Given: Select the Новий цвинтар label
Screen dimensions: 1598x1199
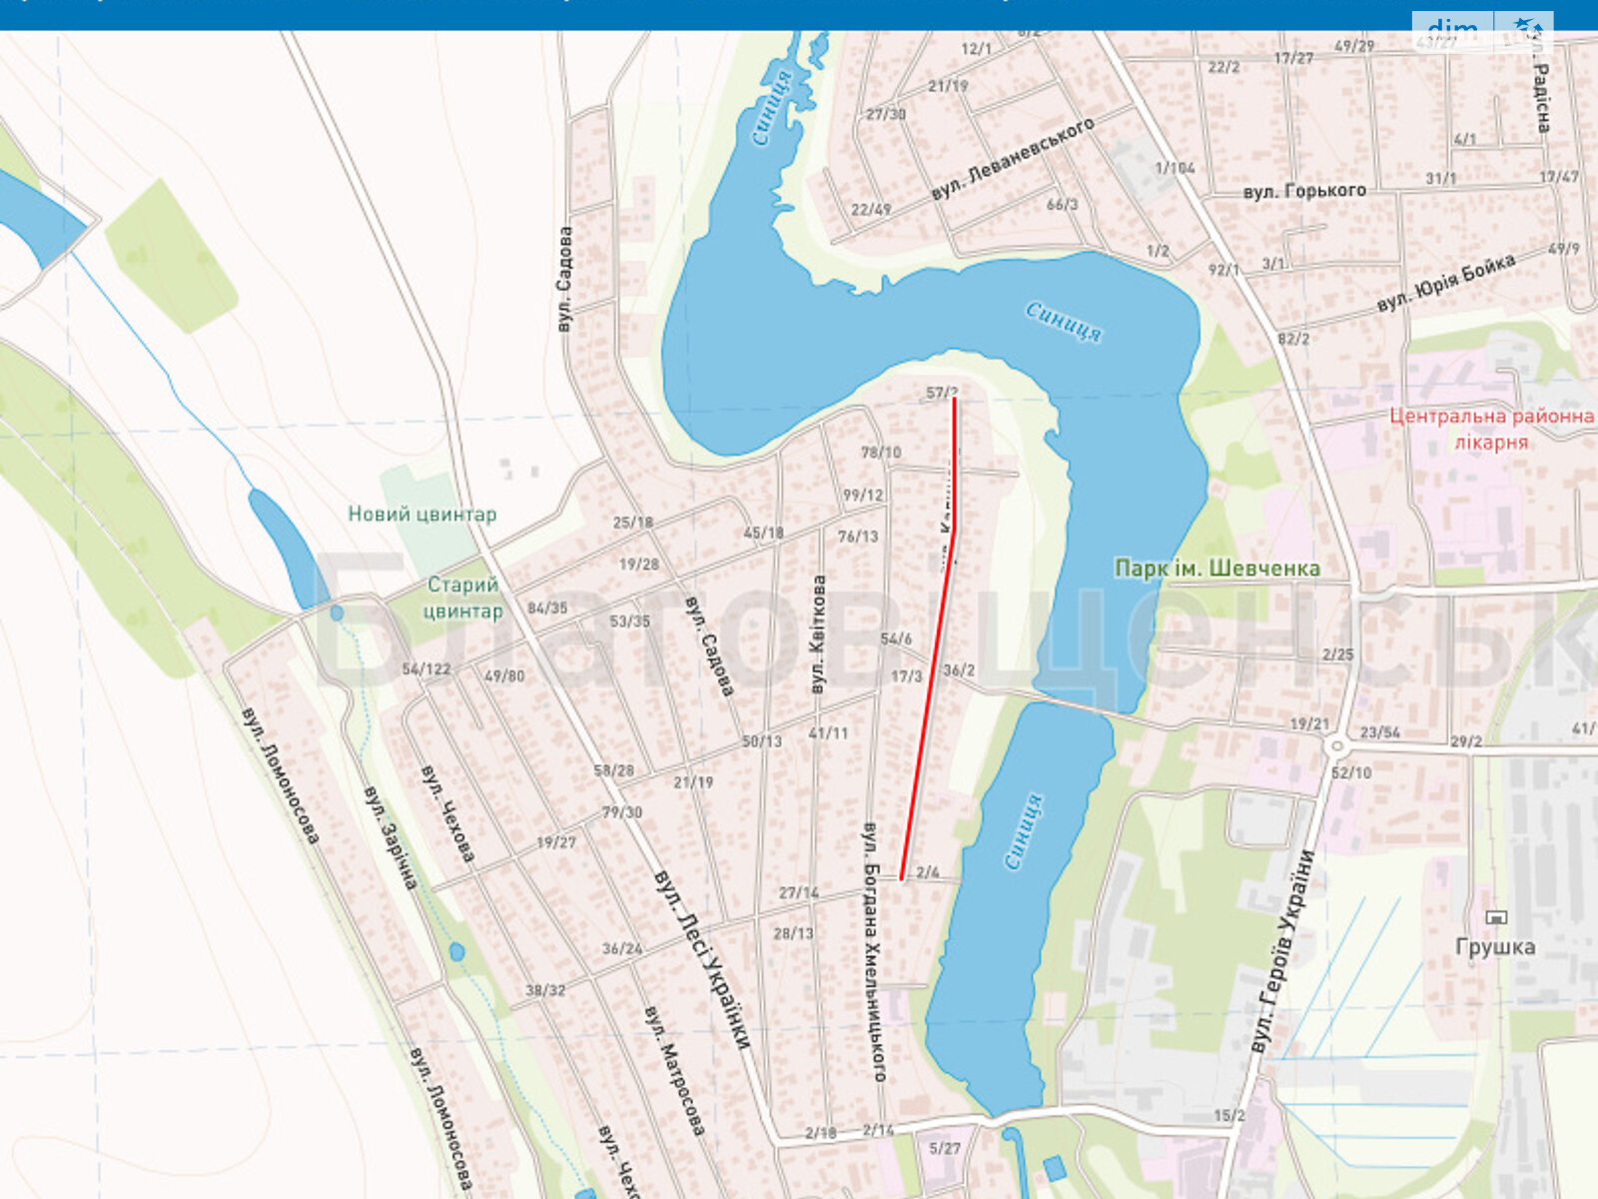Looking at the screenshot, I should 421,515.
